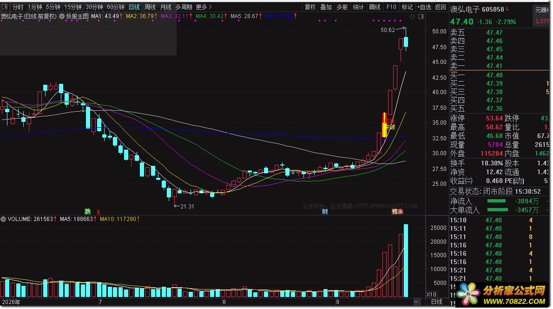Click the diamond marker icon above chart
The height and width of the screenshot is (309, 553).
coord(412,17)
